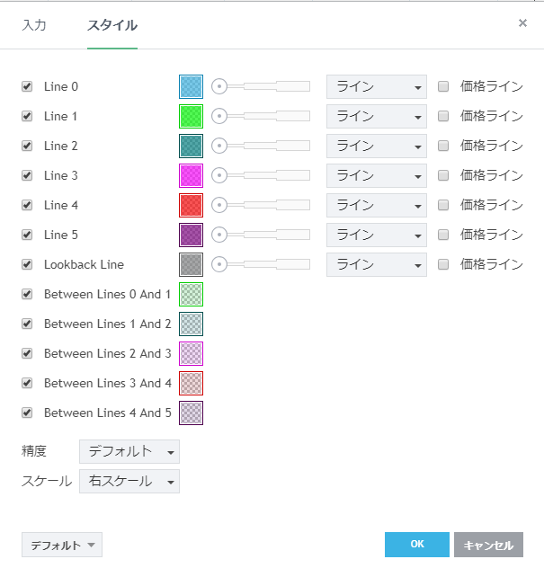The width and height of the screenshot is (544, 577).
Task: Pick the Line 4 red color swatch
Action: pyautogui.click(x=191, y=205)
